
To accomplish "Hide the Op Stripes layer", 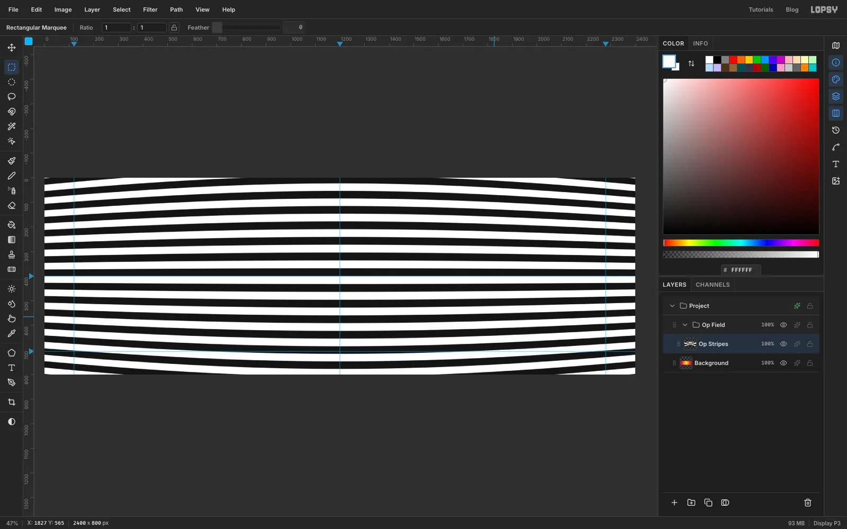I will click(x=783, y=344).
